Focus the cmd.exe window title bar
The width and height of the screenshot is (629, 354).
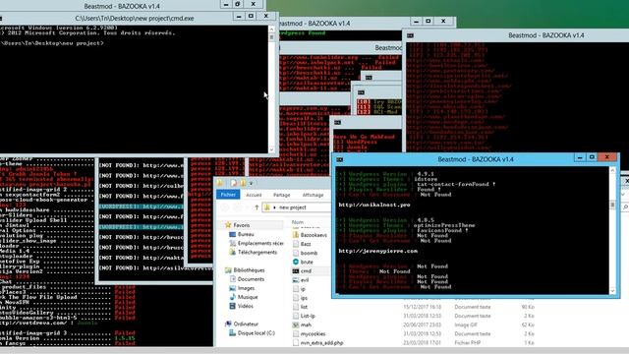(x=135, y=18)
